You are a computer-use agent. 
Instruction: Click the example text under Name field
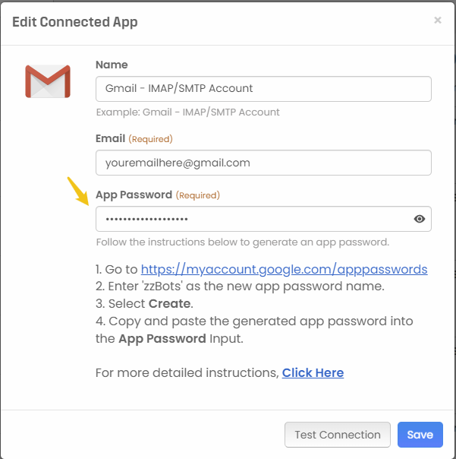(x=187, y=112)
